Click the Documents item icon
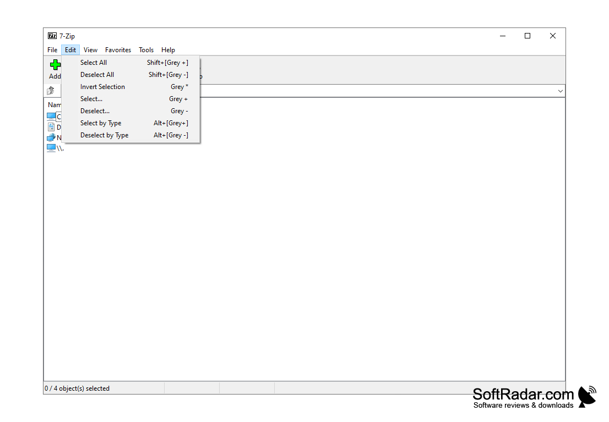The width and height of the screenshot is (609, 422). [51, 126]
